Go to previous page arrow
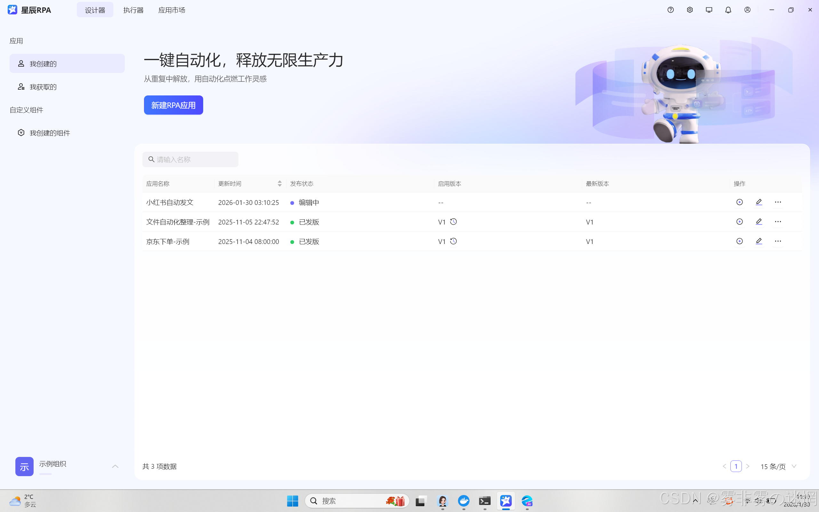819x512 pixels. (725, 467)
